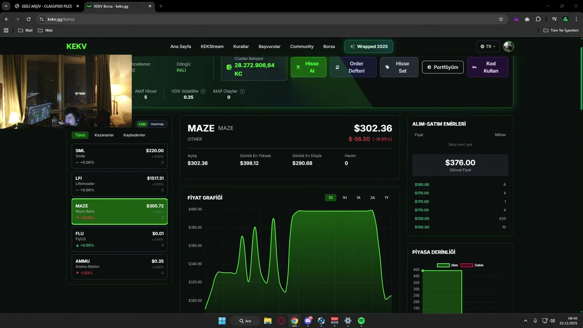Switch to GİZLİ ARŞİV browser tab

coord(46,6)
